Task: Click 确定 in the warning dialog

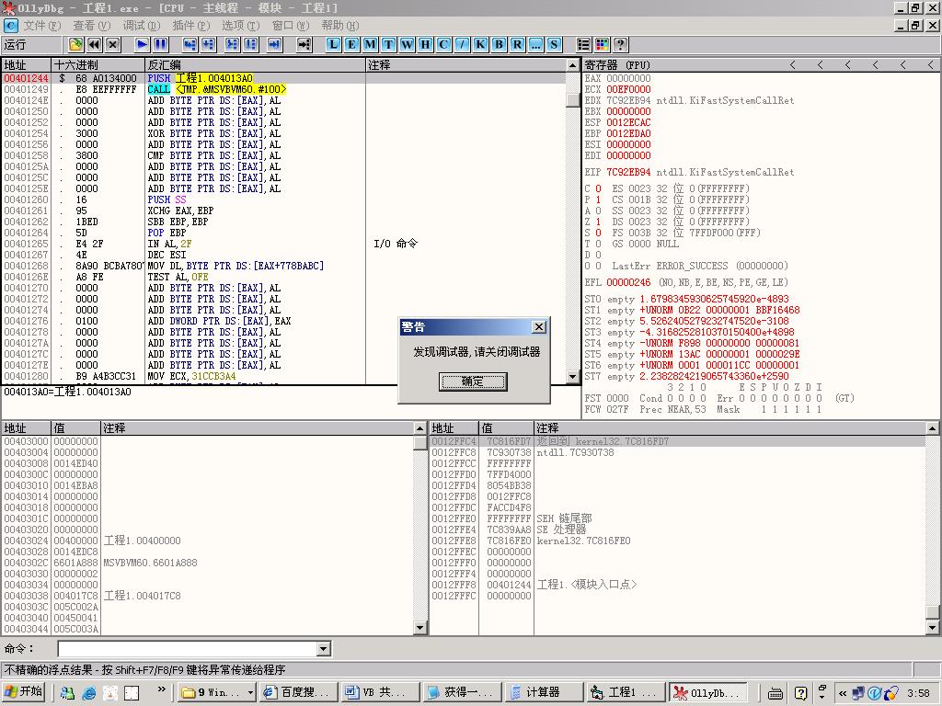Action: [473, 381]
